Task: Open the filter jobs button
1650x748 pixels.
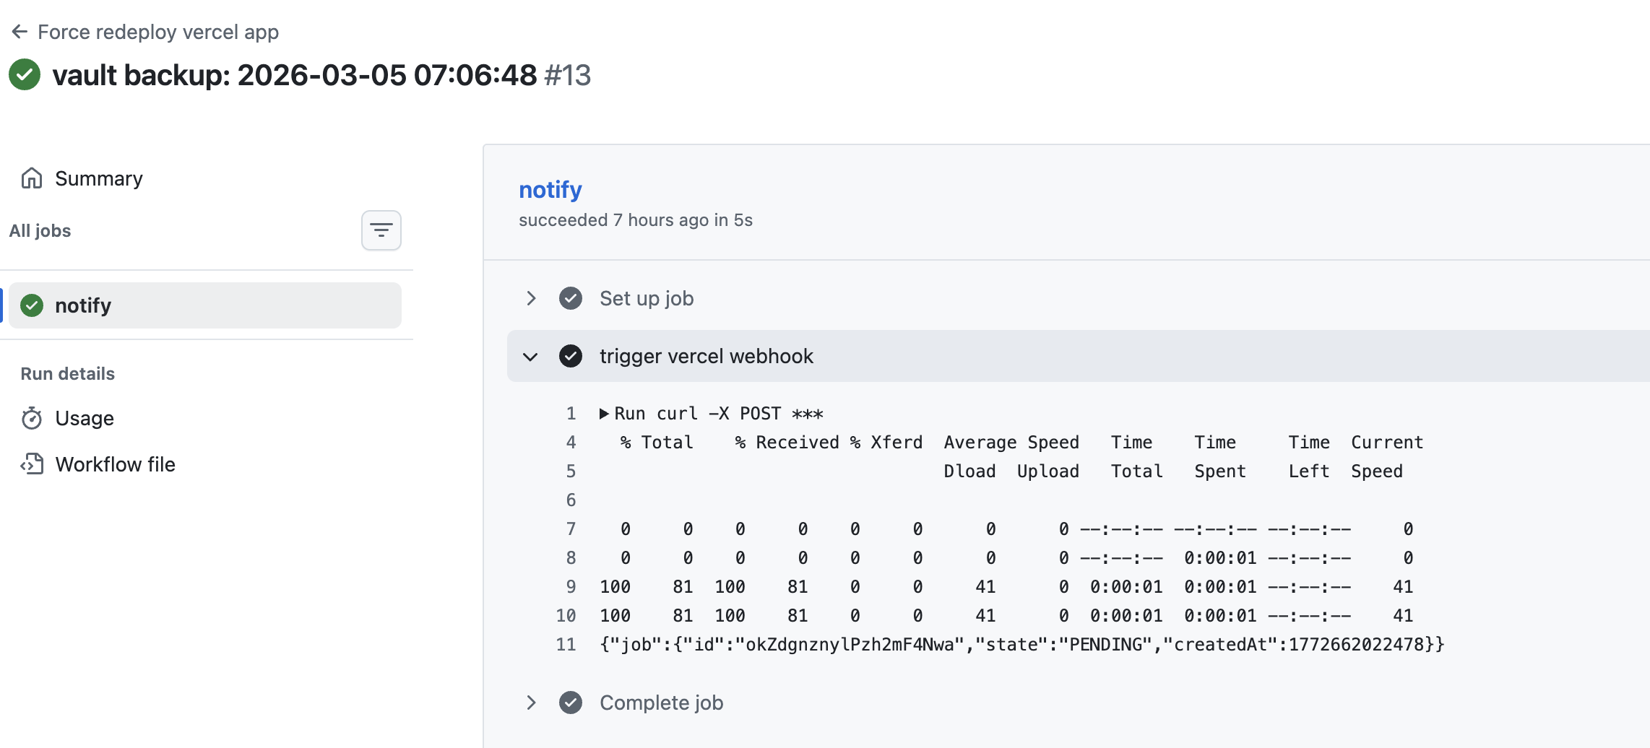Action: point(381,230)
